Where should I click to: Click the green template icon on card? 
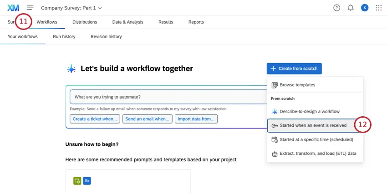pyautogui.click(x=77, y=181)
